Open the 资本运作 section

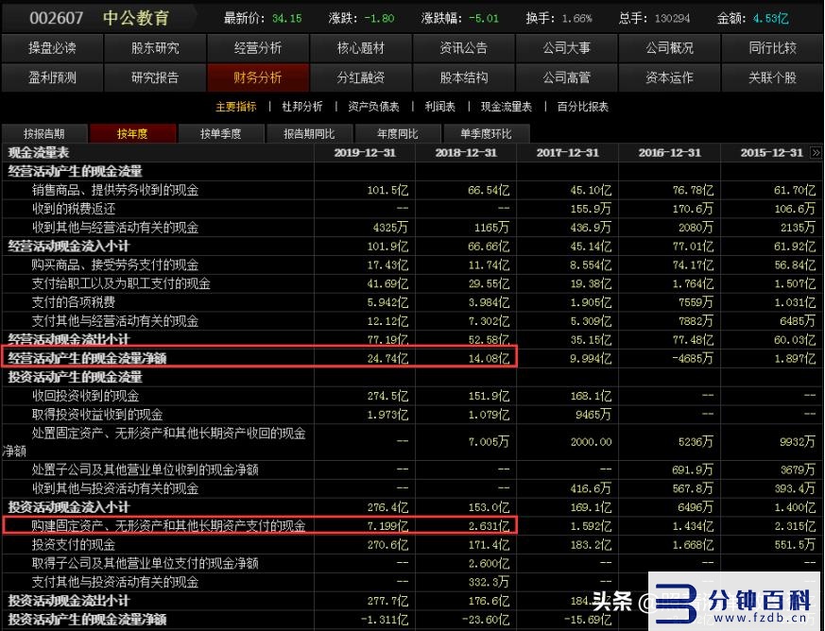[x=669, y=77]
